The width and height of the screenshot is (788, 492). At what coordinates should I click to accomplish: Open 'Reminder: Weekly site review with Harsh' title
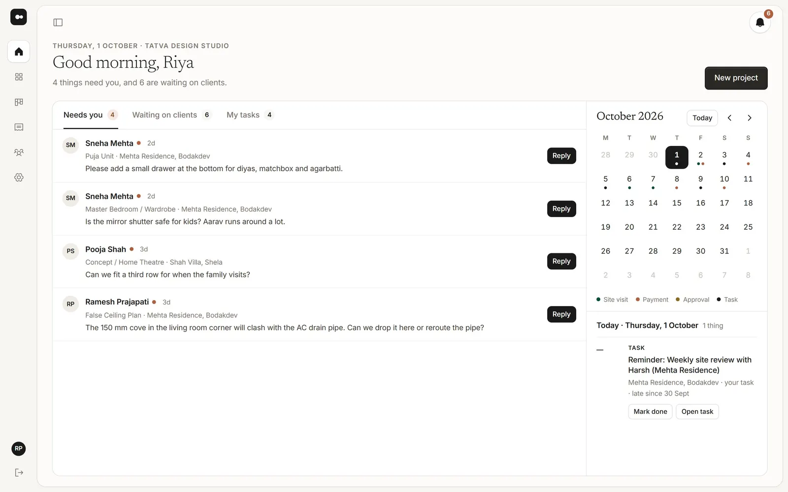(x=689, y=365)
